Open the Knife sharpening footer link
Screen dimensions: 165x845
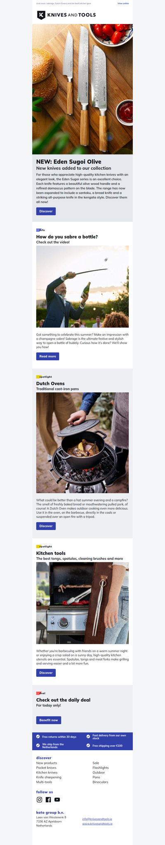click(49, 777)
